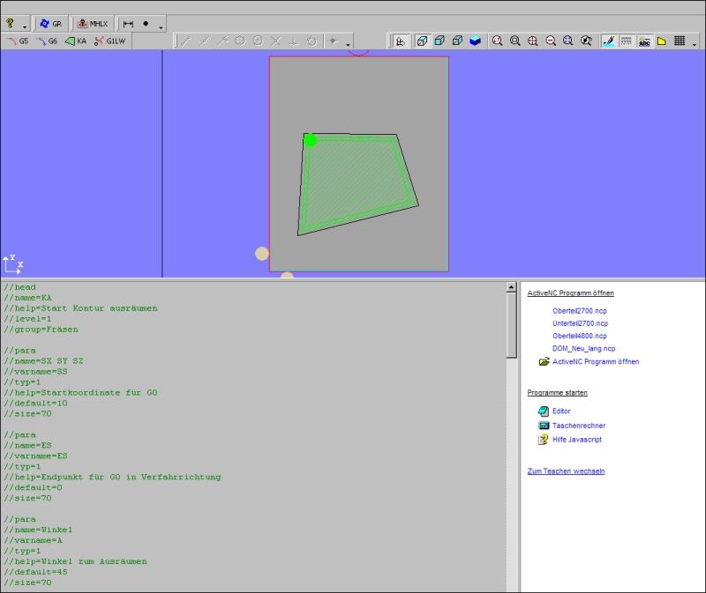706x593 pixels.
Task: Click the zoom window magnifier icon
Action: coord(497,41)
